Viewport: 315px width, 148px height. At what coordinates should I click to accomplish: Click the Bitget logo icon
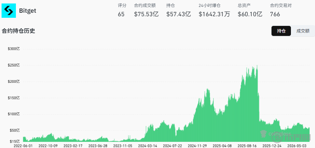9,10
